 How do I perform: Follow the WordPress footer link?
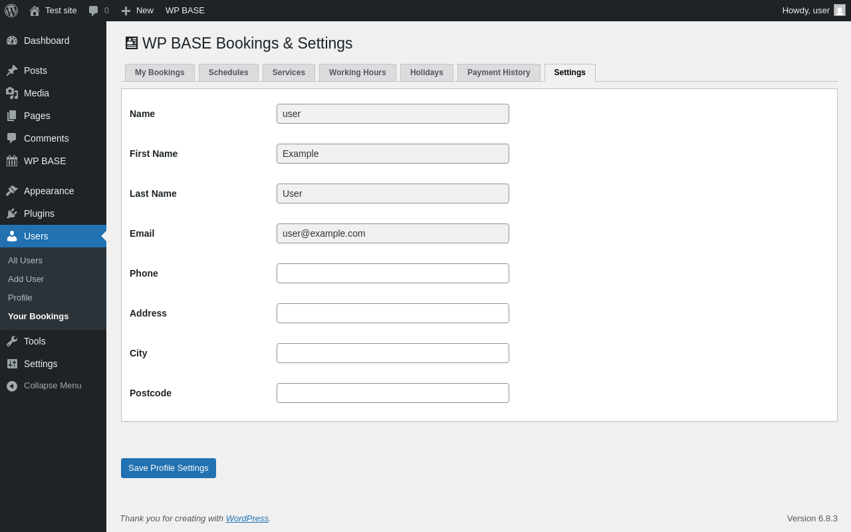tap(247, 519)
